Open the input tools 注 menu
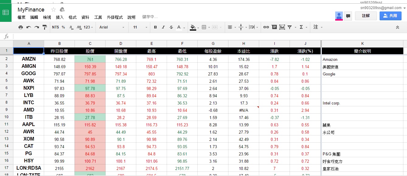 318,27
